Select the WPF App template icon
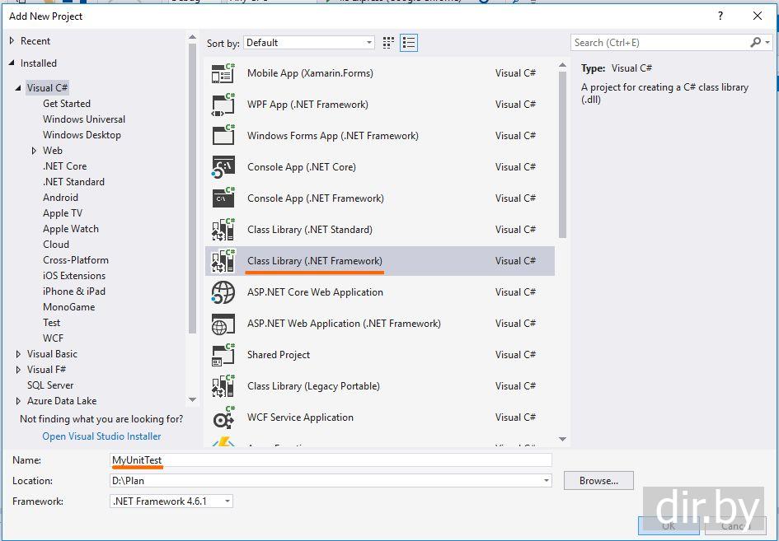 (x=223, y=105)
